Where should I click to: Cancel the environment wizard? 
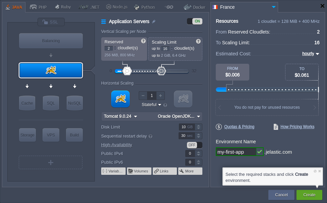tap(281, 195)
